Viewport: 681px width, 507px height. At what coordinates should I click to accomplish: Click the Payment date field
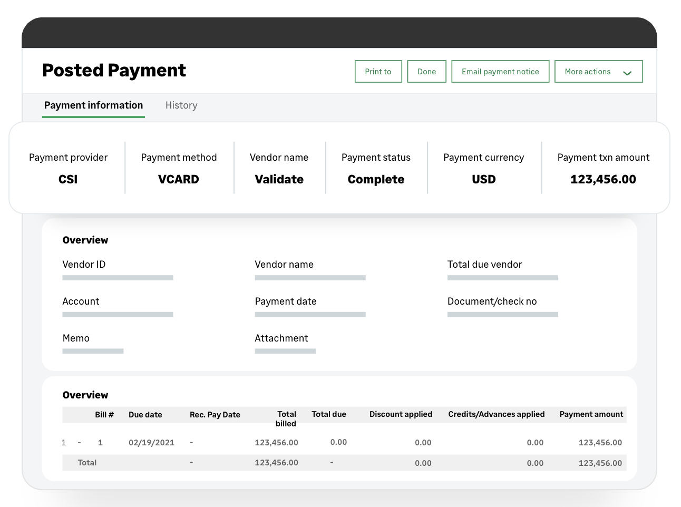click(310, 314)
